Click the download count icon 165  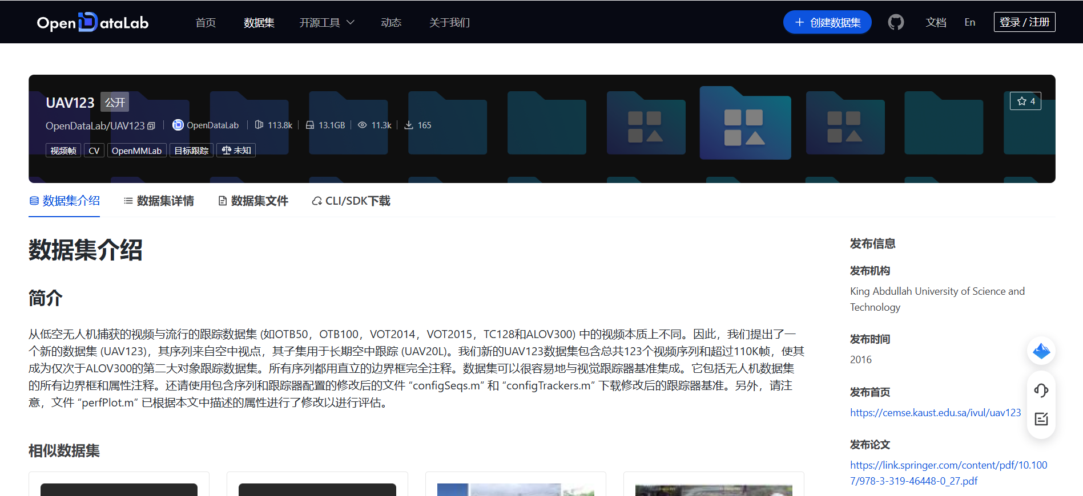pyautogui.click(x=409, y=125)
